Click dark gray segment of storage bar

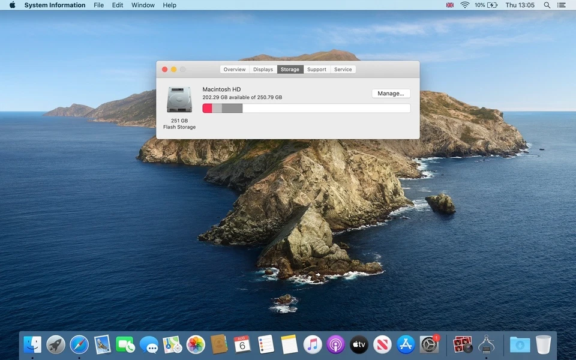click(232, 108)
